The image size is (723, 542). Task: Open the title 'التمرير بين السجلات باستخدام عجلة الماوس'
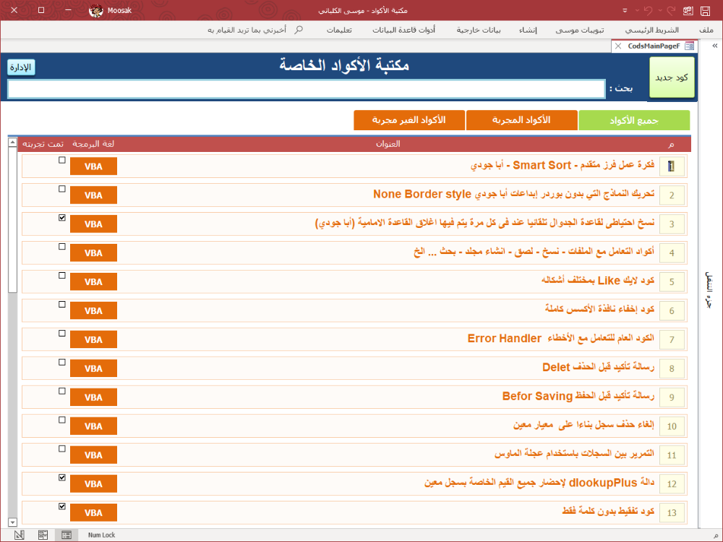(x=575, y=454)
